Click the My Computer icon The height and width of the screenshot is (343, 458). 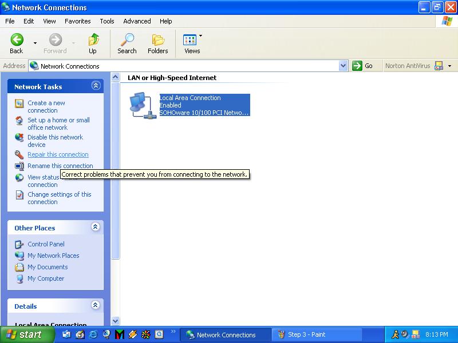19,278
